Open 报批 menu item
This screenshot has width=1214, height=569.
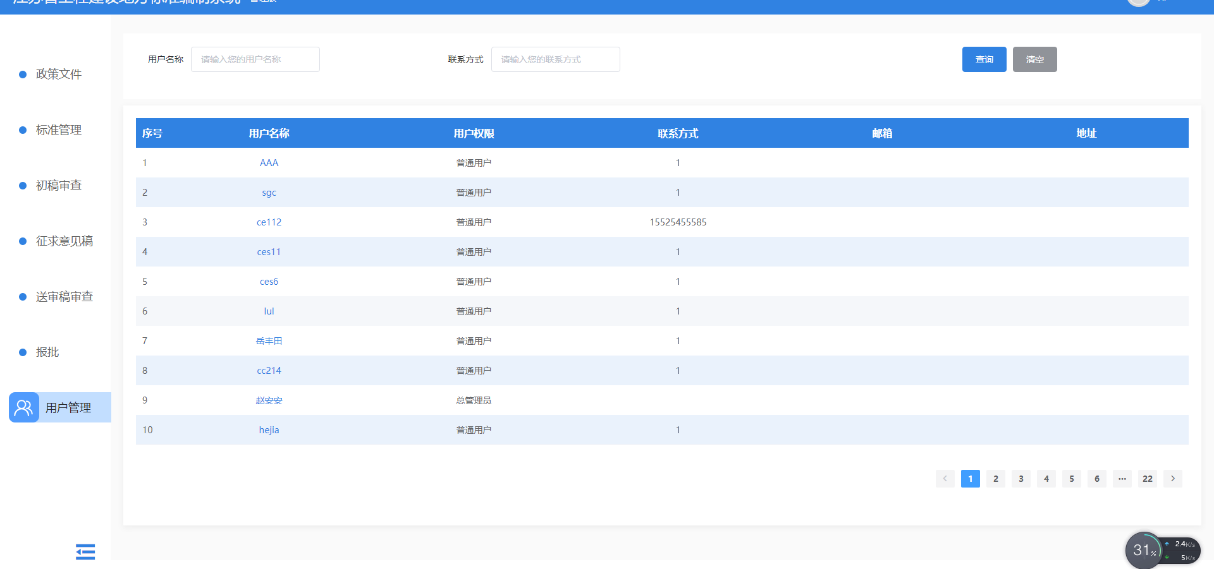pos(47,352)
